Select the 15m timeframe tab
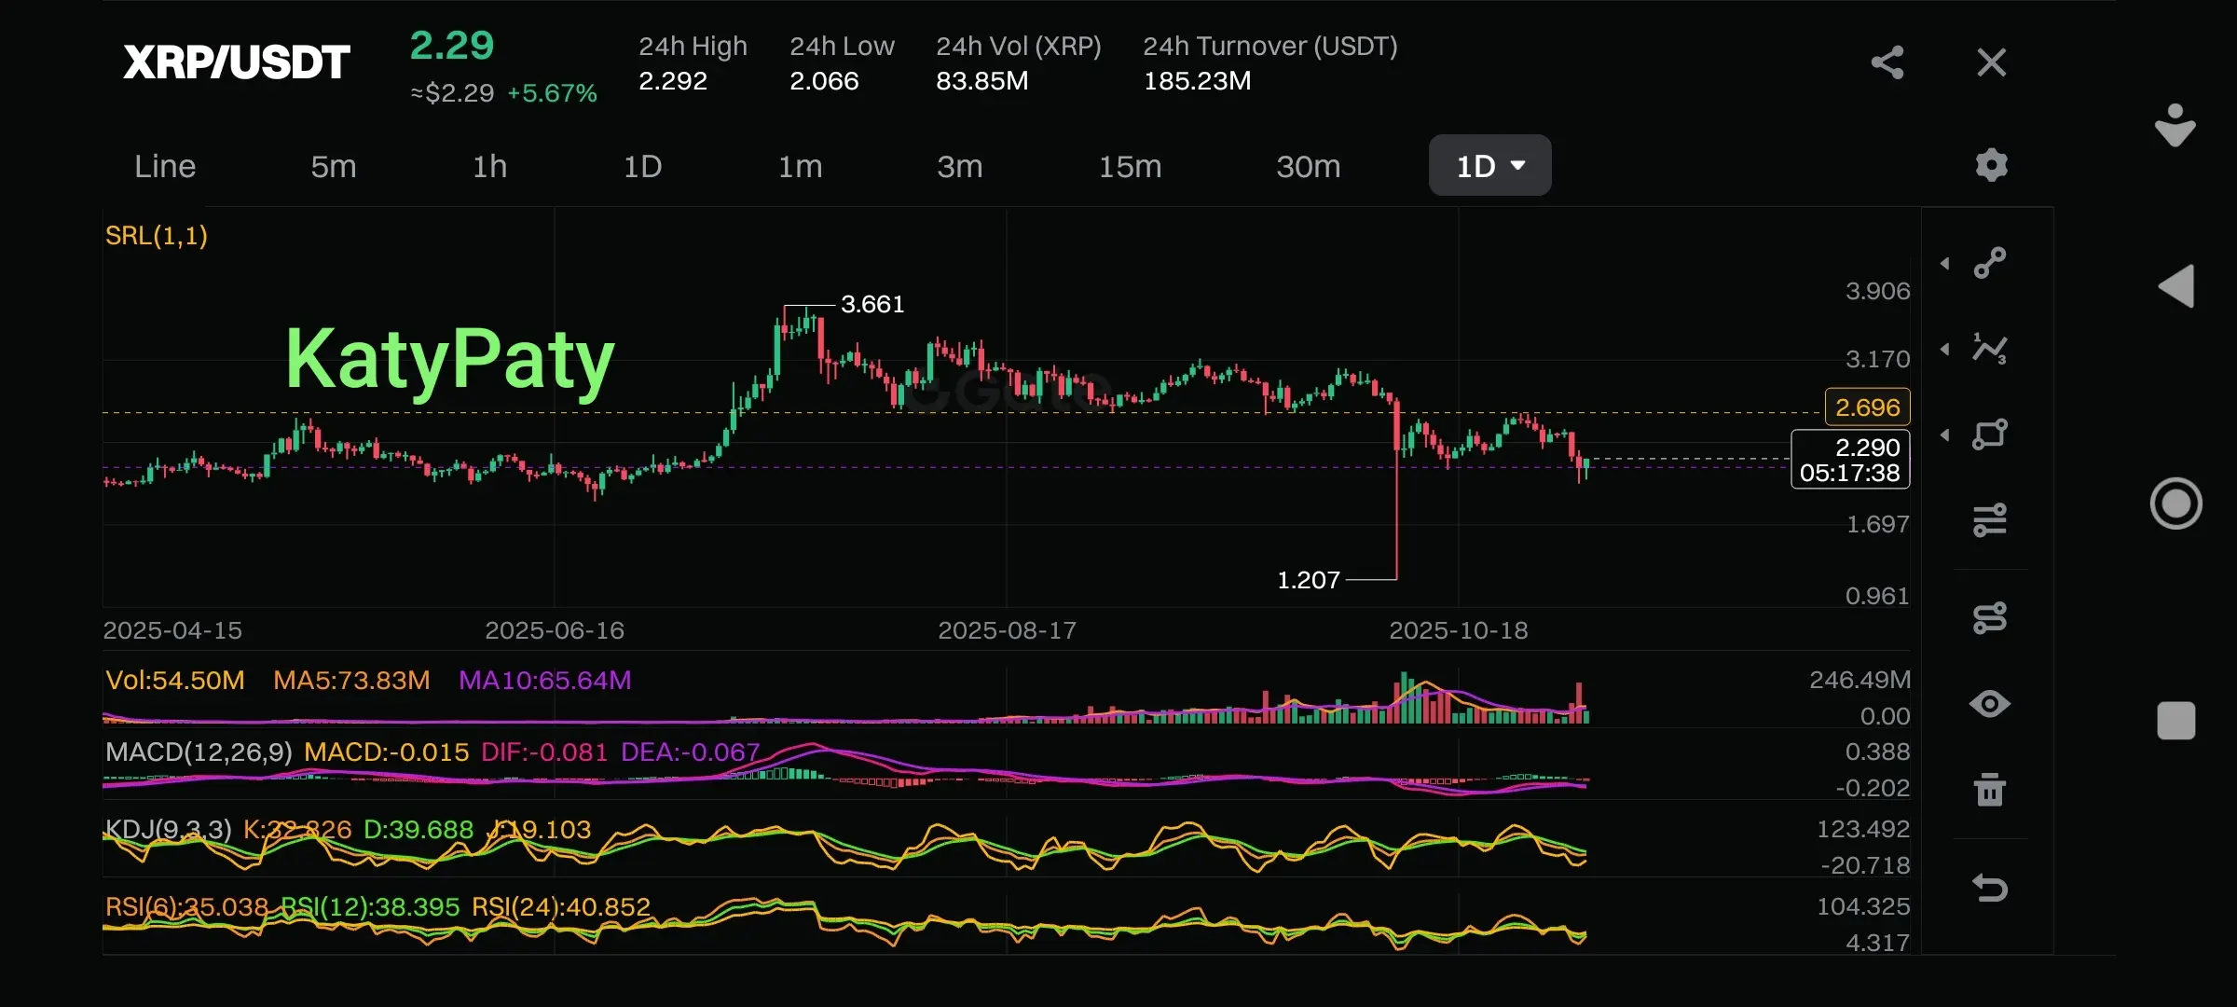2237x1007 pixels. [1130, 166]
